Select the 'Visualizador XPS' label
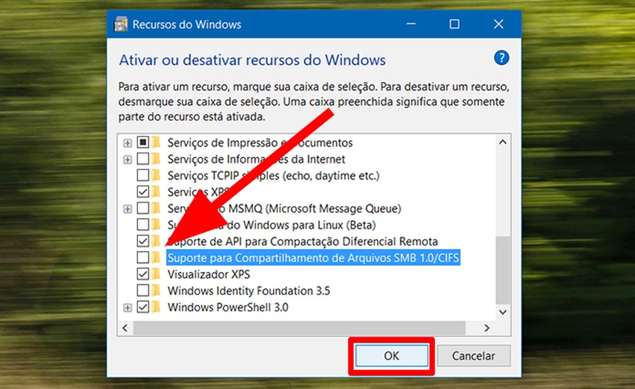The height and width of the screenshot is (389, 635). click(x=209, y=274)
